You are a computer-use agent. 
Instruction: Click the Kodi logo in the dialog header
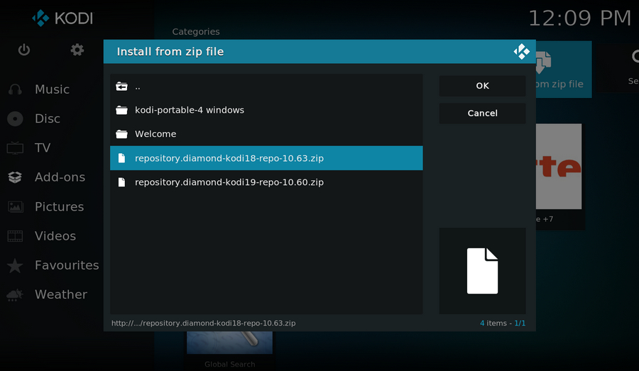pyautogui.click(x=521, y=52)
